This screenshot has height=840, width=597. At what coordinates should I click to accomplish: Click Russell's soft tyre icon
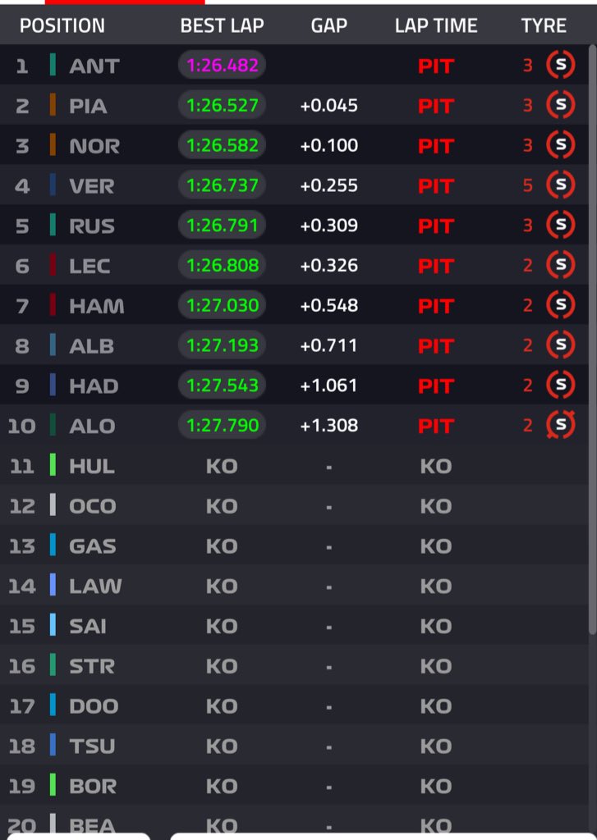point(561,225)
